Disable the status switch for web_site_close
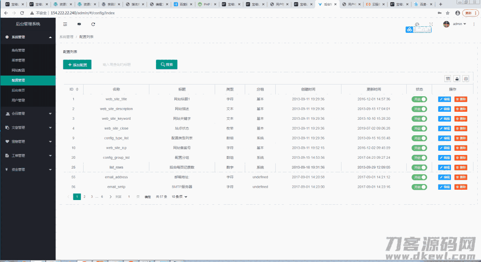Image resolution: width=481 pixels, height=262 pixels. [x=419, y=128]
